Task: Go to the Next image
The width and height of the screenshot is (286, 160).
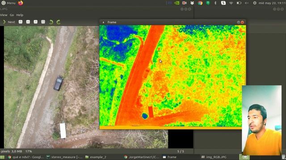Action: click(x=9, y=22)
